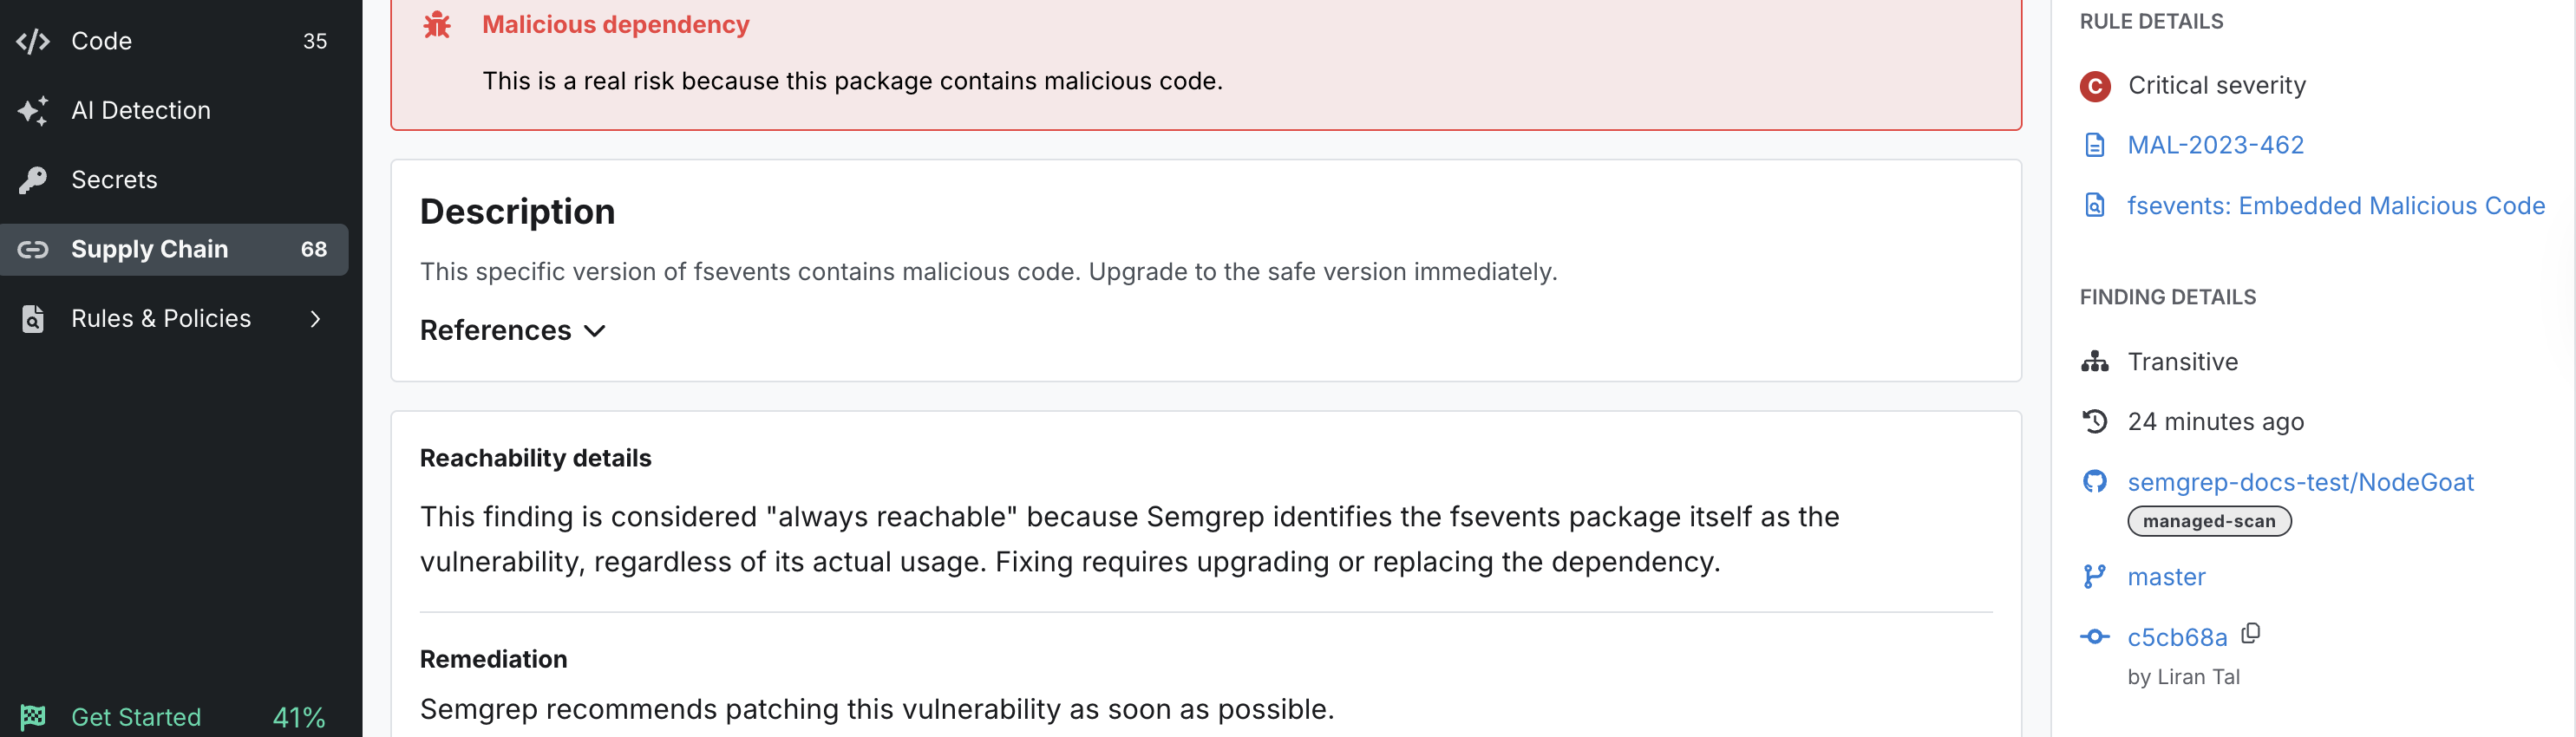The image size is (2576, 737).
Task: Click the Critical severity badge
Action: [x=2095, y=85]
